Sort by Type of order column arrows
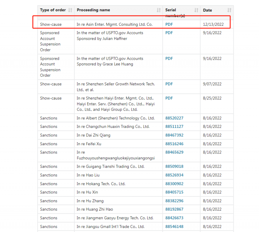Screen dimensions: 259x232 click(x=70, y=10)
